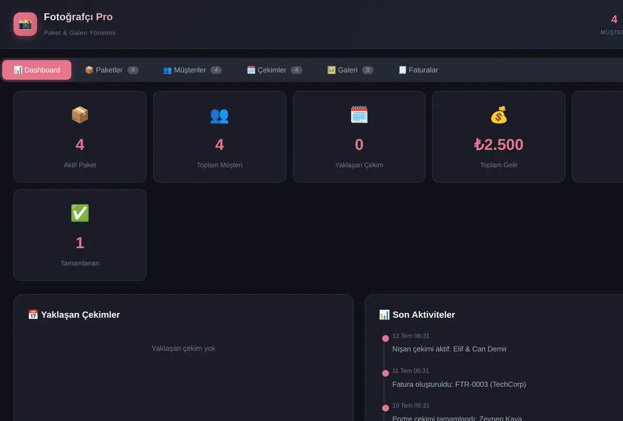The width and height of the screenshot is (623, 421).
Task: Click activity 'Fatura oluşturuldu: FTR-0003 (TechCorp)'
Action: coord(459,384)
